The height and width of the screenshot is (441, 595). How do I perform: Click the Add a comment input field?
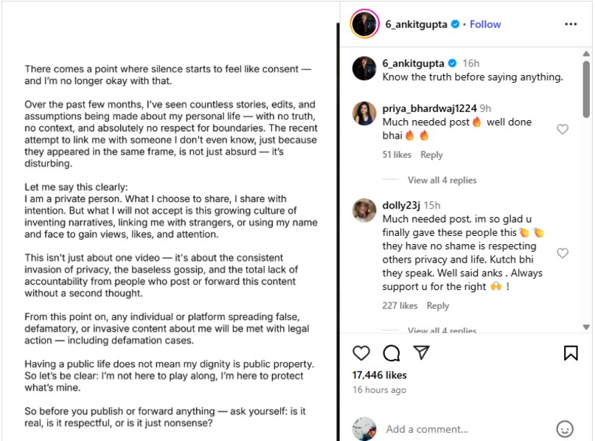[x=428, y=429]
